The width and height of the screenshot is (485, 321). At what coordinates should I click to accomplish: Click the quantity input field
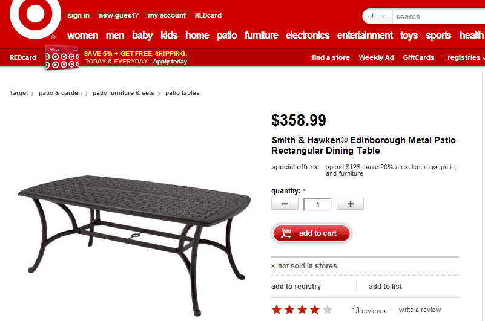318,204
